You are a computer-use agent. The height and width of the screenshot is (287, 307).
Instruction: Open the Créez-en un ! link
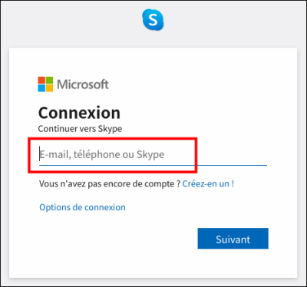[x=208, y=184]
